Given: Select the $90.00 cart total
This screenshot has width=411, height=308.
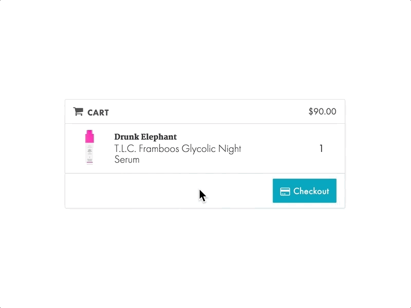Looking at the screenshot, I should [322, 111].
